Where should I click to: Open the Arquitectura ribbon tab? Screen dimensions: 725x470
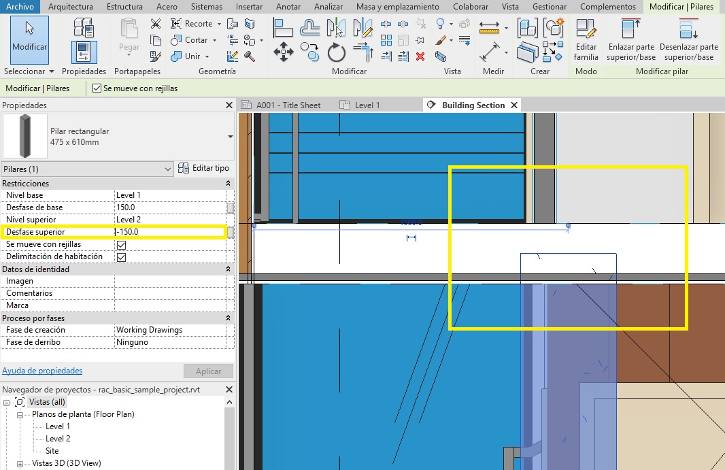click(71, 7)
